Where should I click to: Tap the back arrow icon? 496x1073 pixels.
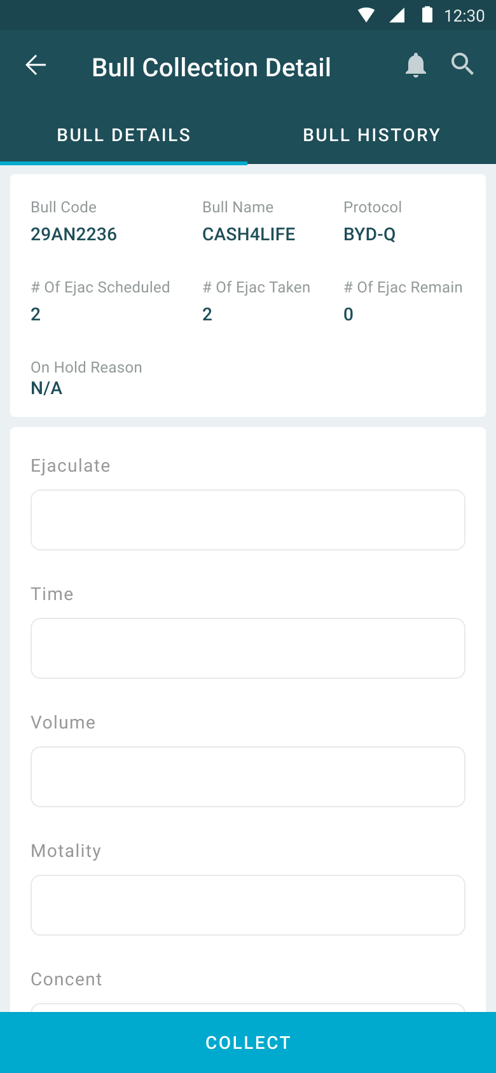(x=36, y=65)
